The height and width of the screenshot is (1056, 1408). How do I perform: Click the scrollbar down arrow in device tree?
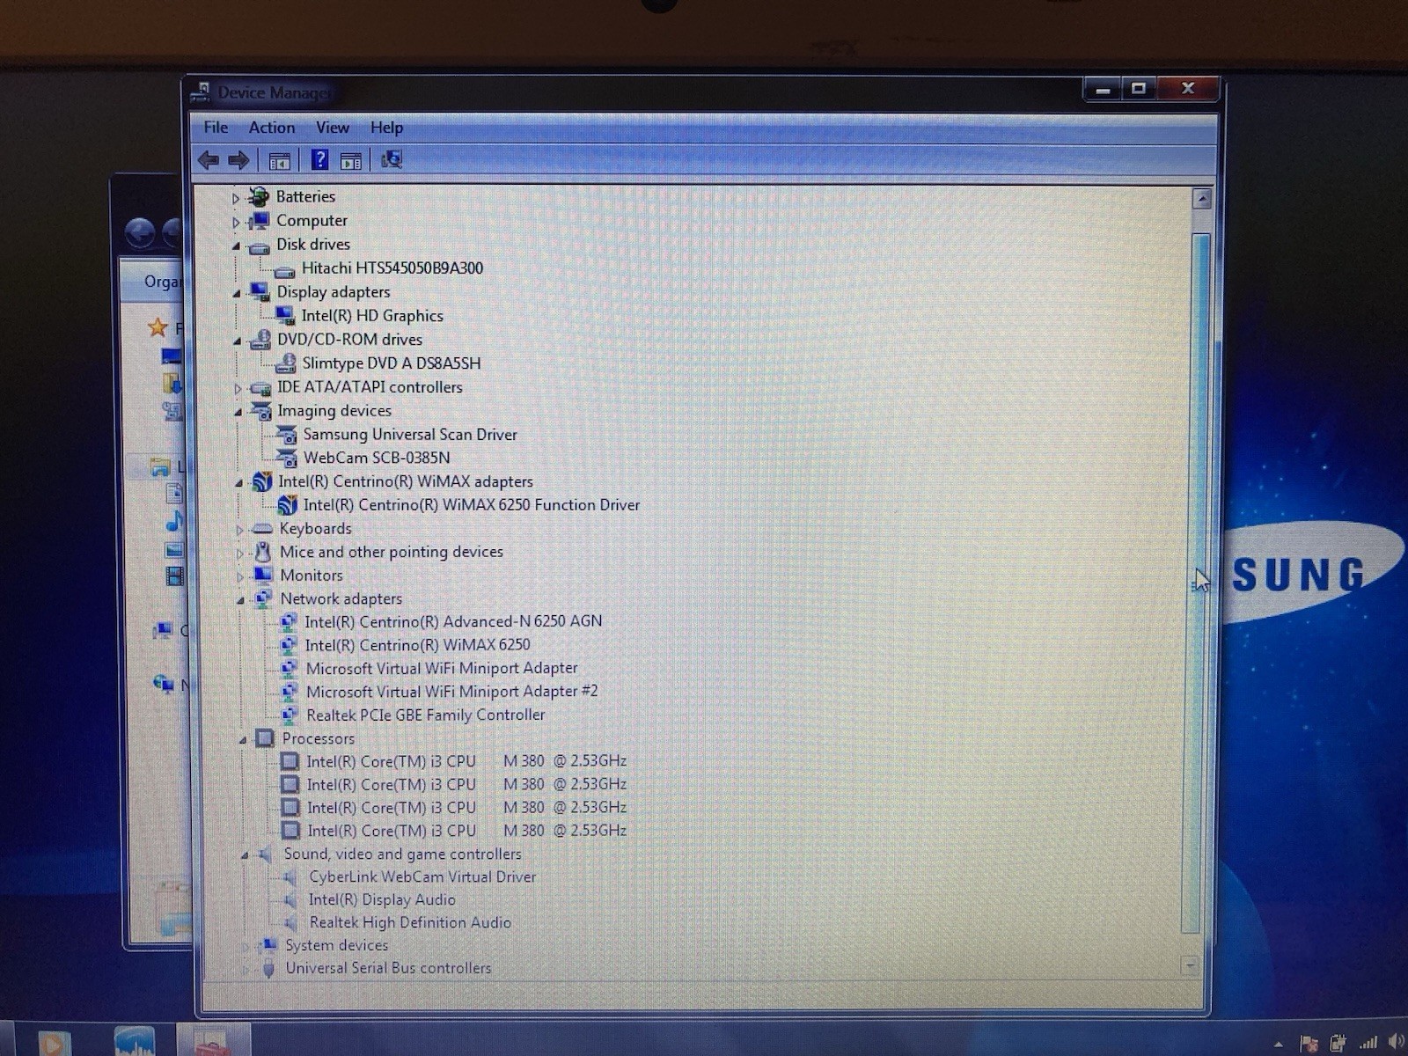pos(1190,966)
